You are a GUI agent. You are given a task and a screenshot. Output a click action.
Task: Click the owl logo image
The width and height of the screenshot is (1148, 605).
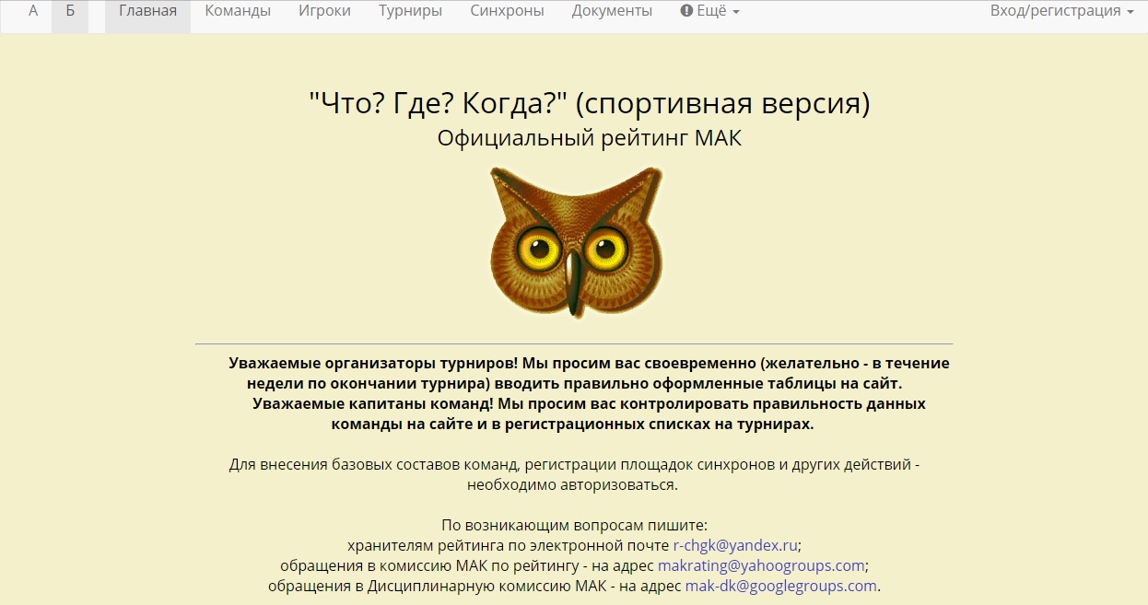pos(576,243)
